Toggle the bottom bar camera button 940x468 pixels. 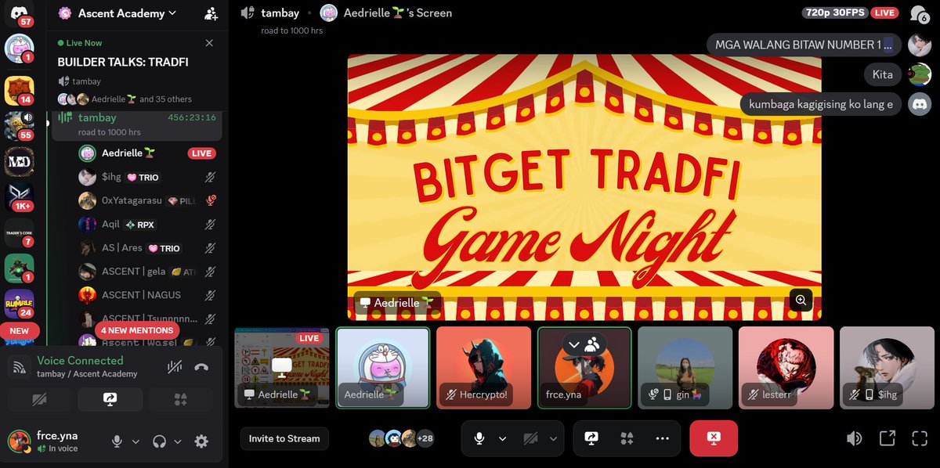click(x=530, y=438)
